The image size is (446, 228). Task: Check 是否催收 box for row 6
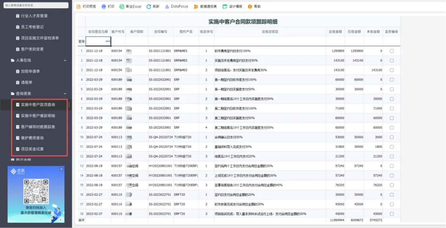pos(391,99)
